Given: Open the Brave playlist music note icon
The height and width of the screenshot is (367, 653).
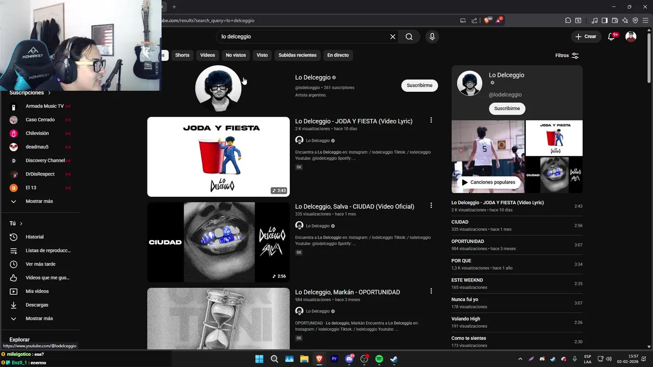Looking at the screenshot, I should (594, 20).
